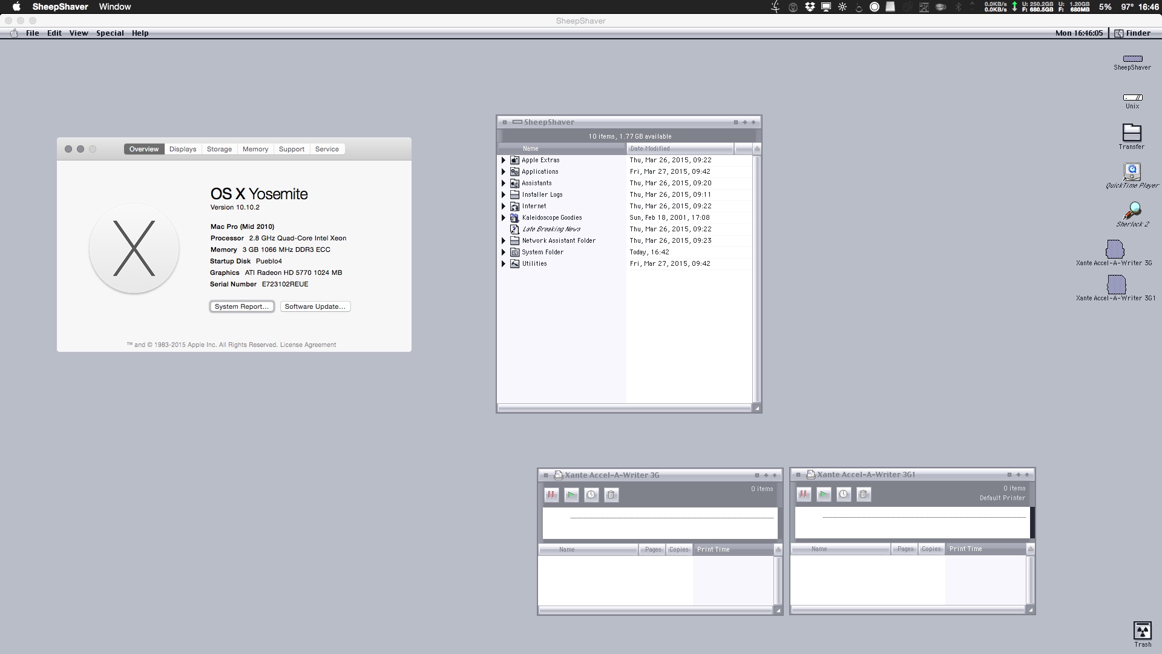
Task: Click green resume button in Accel-A-Writer 3G1 window
Action: click(x=824, y=494)
